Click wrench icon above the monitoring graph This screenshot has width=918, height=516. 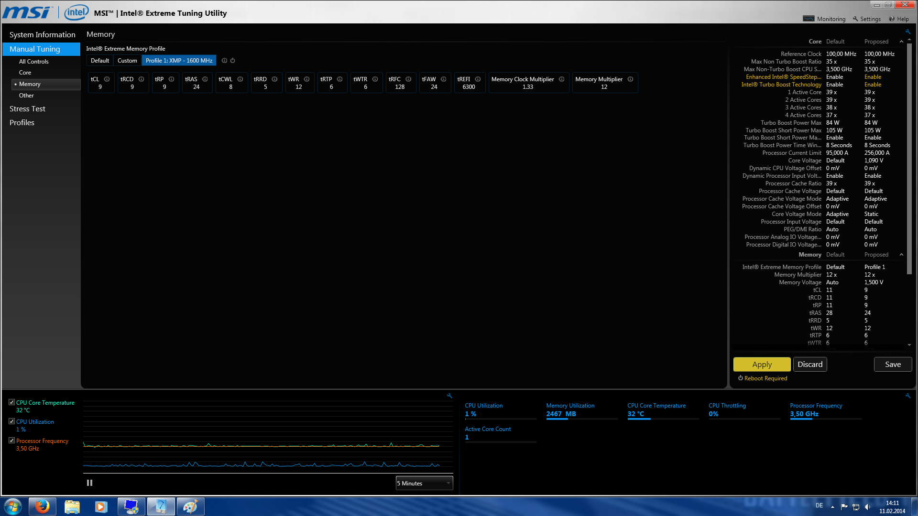click(449, 396)
